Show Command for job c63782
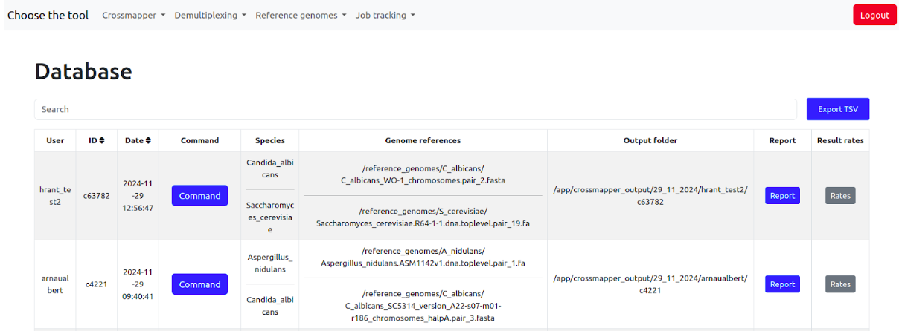The width and height of the screenshot is (899, 331). [199, 196]
